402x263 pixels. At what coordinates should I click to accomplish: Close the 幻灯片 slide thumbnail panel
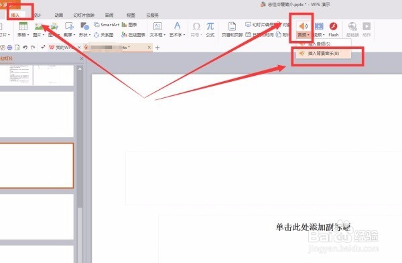click(82, 58)
